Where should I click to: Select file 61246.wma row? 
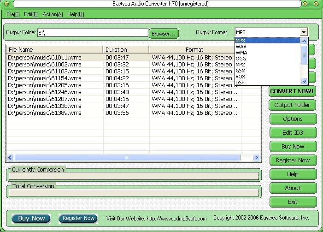pos(123,92)
